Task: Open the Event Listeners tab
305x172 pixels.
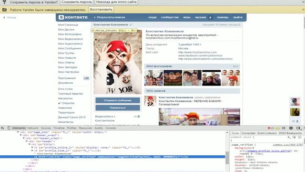Action: coord(267,133)
